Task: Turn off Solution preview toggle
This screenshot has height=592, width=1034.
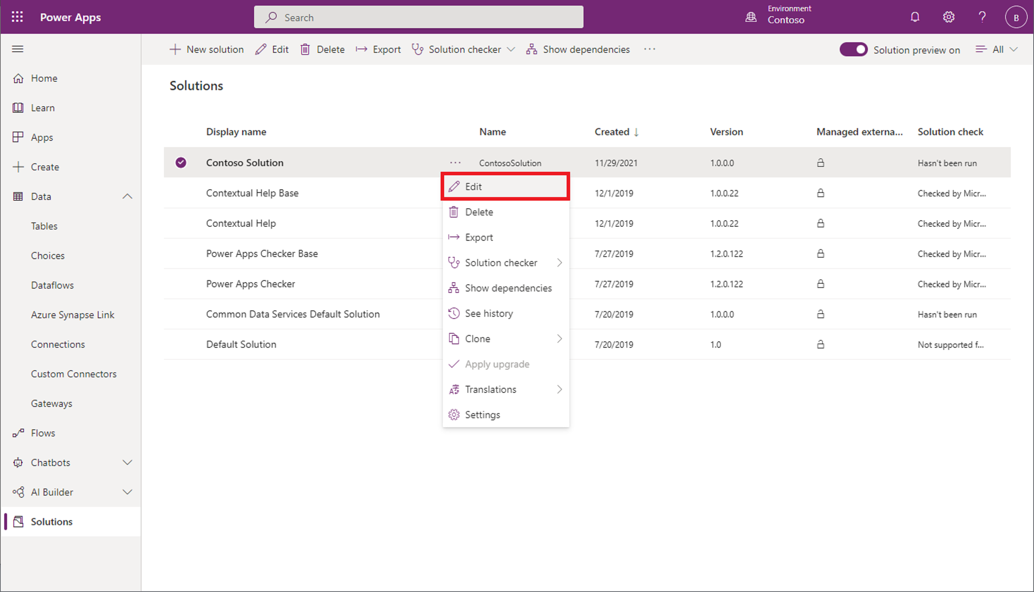Action: [853, 50]
